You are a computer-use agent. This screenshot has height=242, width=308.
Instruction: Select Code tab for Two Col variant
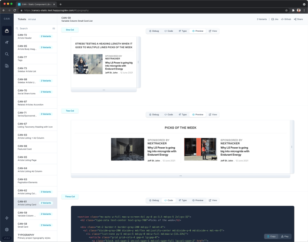(168, 115)
